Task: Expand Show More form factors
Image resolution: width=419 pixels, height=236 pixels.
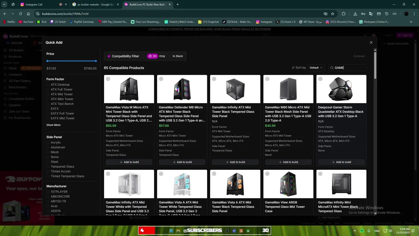Action: (53, 125)
